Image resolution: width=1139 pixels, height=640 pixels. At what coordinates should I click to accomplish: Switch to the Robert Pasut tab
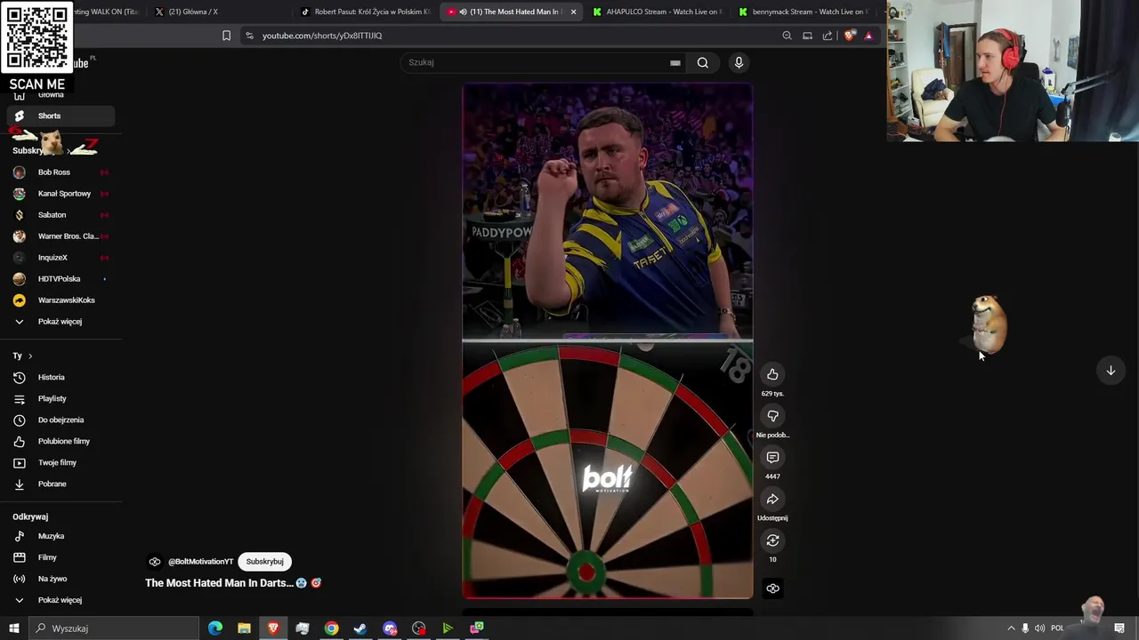pos(365,12)
